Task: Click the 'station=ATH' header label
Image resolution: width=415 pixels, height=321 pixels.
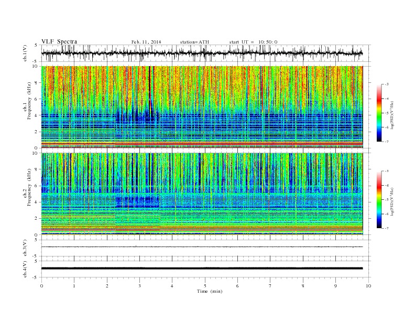Action: [x=194, y=42]
